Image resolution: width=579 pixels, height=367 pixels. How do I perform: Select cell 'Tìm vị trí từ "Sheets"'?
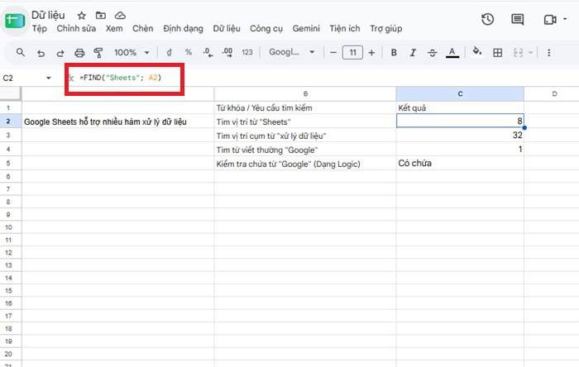point(305,122)
